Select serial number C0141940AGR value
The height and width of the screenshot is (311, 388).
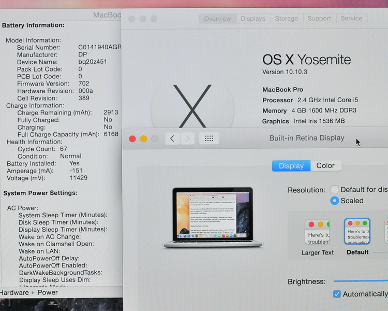click(x=100, y=47)
